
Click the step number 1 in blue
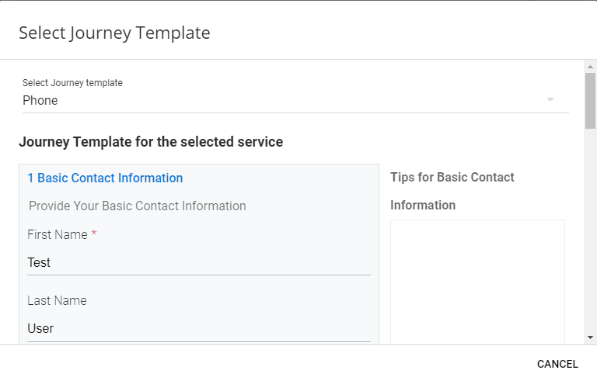(x=30, y=178)
